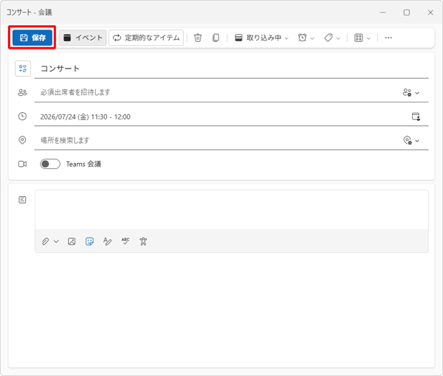Click the location pin icon

click(x=22, y=140)
